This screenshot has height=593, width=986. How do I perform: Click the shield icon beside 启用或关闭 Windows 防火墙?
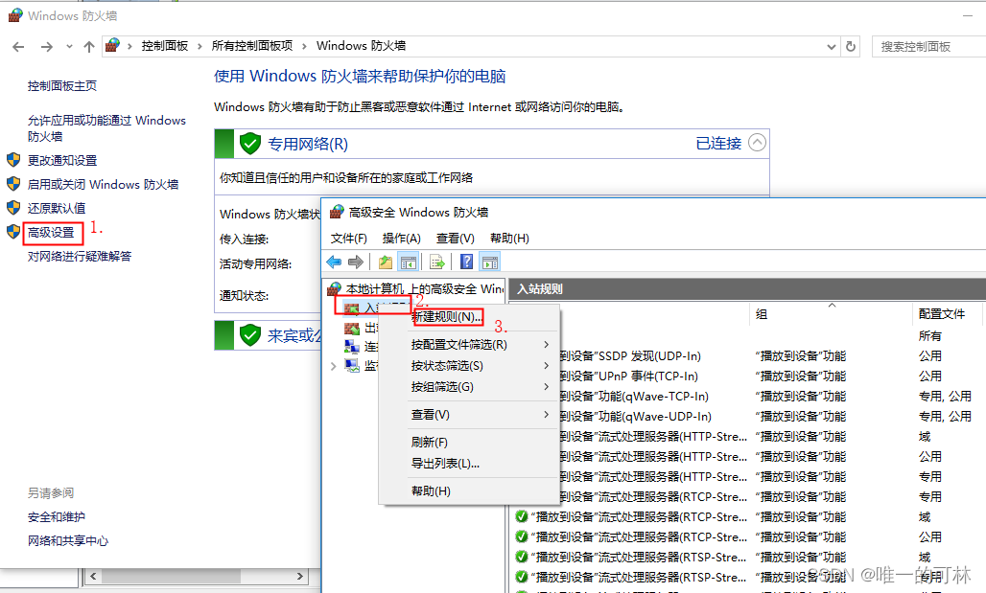click(13, 183)
